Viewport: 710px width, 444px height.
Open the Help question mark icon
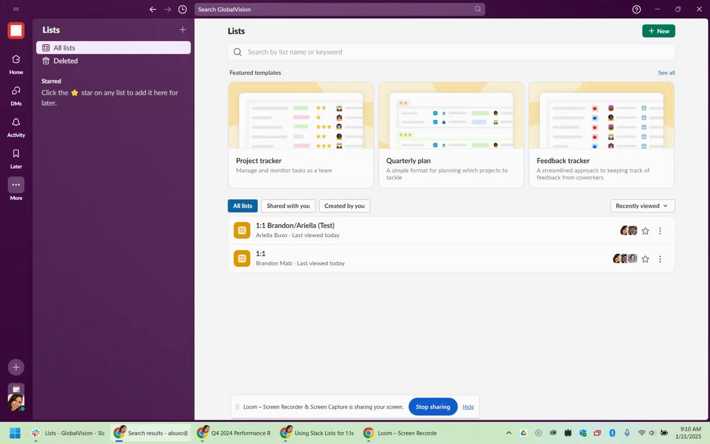tap(637, 9)
